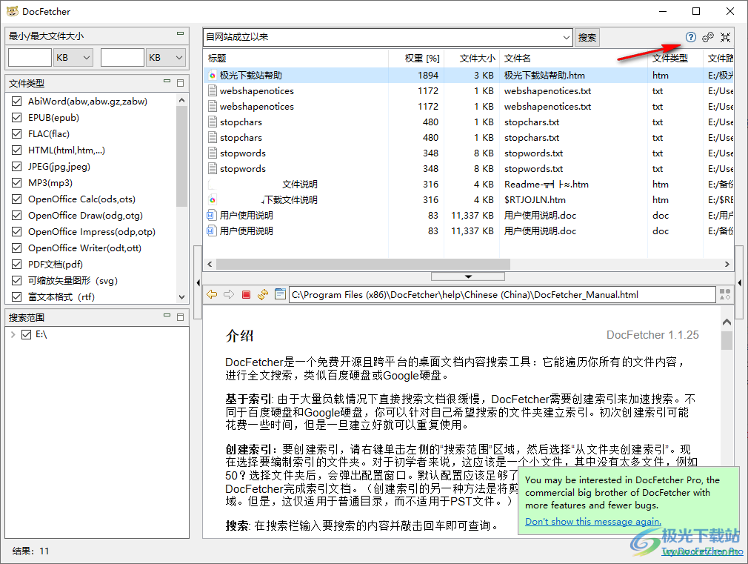Image resolution: width=748 pixels, height=564 pixels.
Task: Sort results by 权重 [%] column
Action: [x=416, y=59]
